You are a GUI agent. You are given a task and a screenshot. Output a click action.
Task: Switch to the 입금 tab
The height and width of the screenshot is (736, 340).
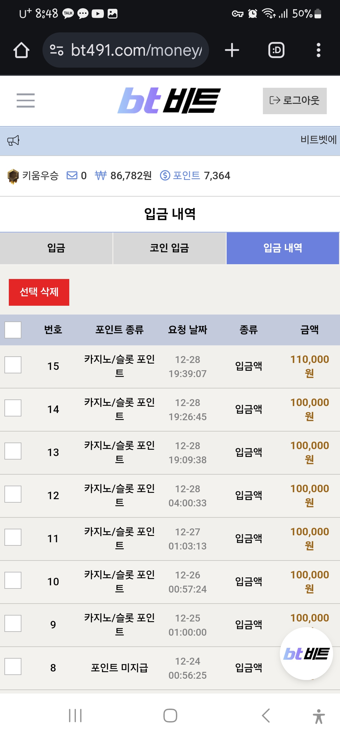click(x=56, y=248)
